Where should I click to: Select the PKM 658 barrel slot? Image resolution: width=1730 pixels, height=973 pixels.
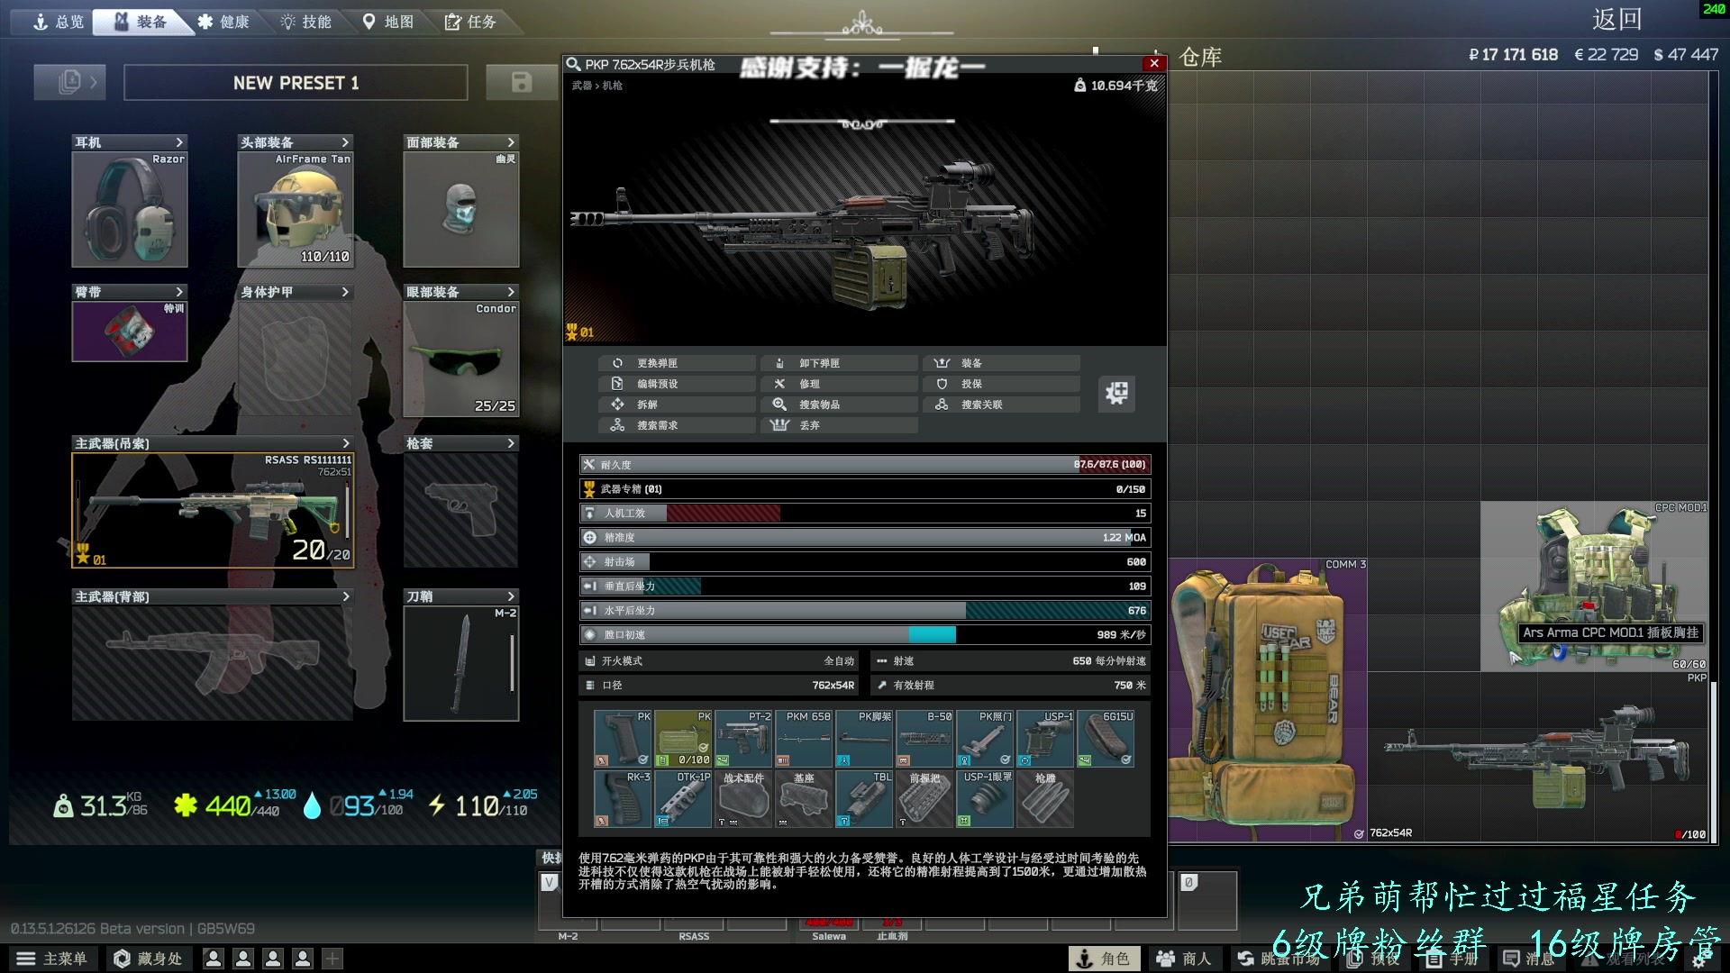click(x=804, y=739)
